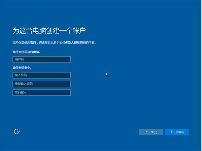Click the password advice sentence 如果你想使用密码
This screenshot has width=202, height=151.
54,42
